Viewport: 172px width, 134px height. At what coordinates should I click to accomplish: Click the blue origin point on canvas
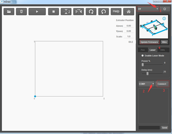35,96
